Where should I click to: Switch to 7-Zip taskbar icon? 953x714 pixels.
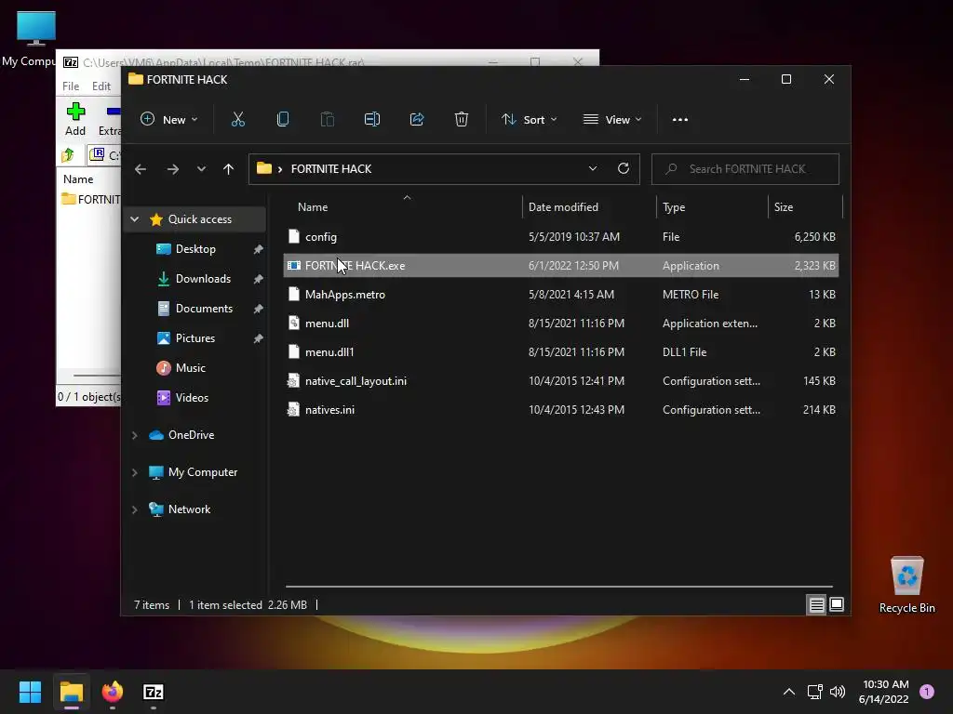click(154, 692)
